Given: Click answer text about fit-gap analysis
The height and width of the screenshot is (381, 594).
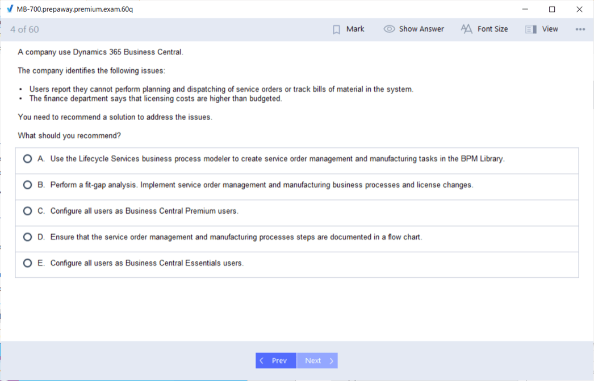Looking at the screenshot, I should [261, 185].
